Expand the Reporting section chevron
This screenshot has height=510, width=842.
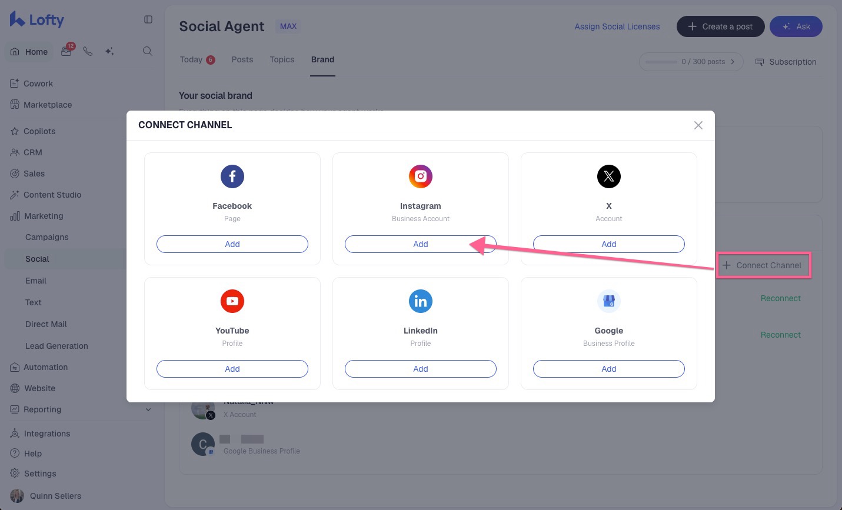148,409
